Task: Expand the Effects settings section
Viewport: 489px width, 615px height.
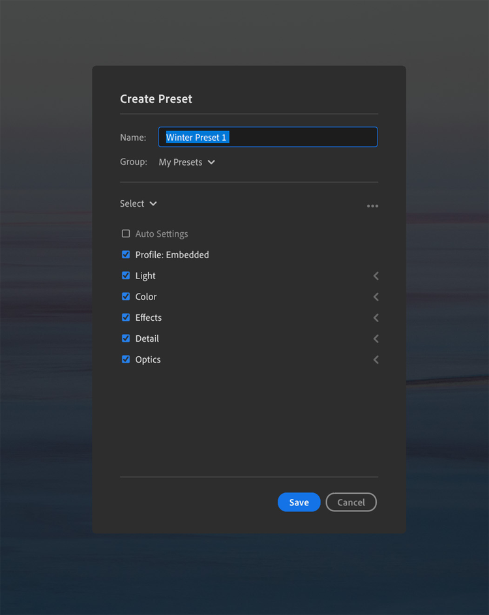Action: coord(376,318)
